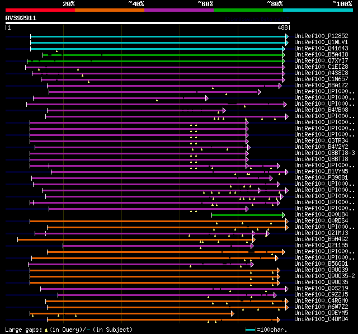
Task: Open the UniRef100_A6W7Z2 label
Action: (x=321, y=307)
